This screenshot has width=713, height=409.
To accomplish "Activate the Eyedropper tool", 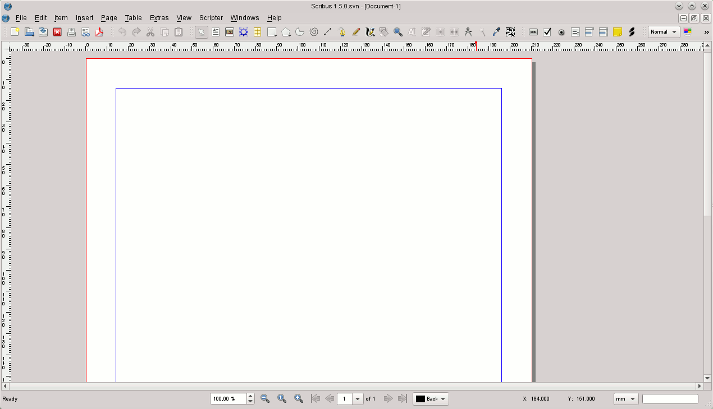I will click(496, 32).
